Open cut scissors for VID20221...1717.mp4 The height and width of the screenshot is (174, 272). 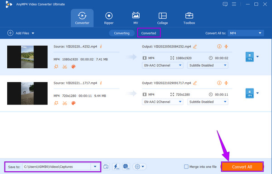[65, 103]
